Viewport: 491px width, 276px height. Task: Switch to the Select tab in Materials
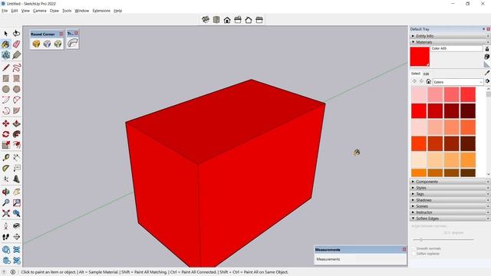pyautogui.click(x=416, y=74)
